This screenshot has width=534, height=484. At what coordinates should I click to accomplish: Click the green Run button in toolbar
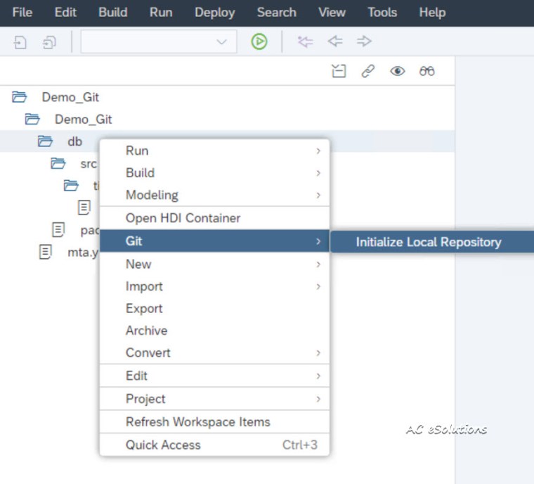(x=259, y=42)
